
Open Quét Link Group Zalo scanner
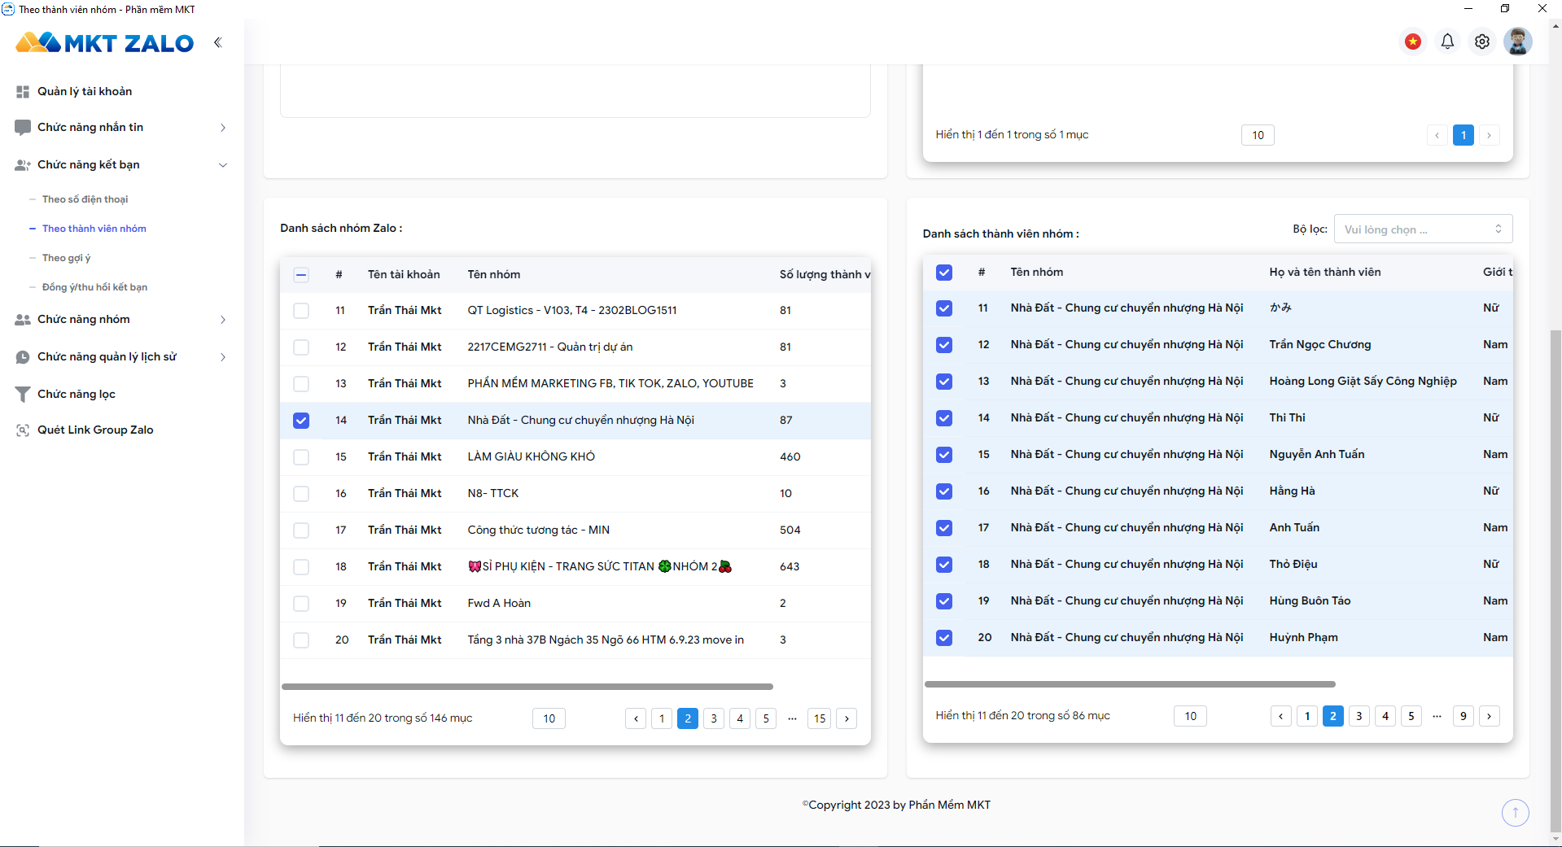pos(94,430)
